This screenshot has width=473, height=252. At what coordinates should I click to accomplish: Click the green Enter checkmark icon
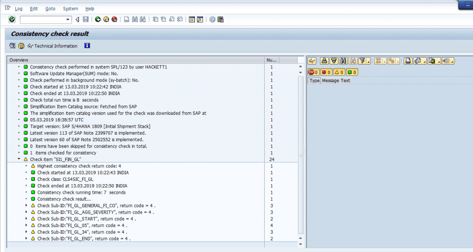coord(12,19)
